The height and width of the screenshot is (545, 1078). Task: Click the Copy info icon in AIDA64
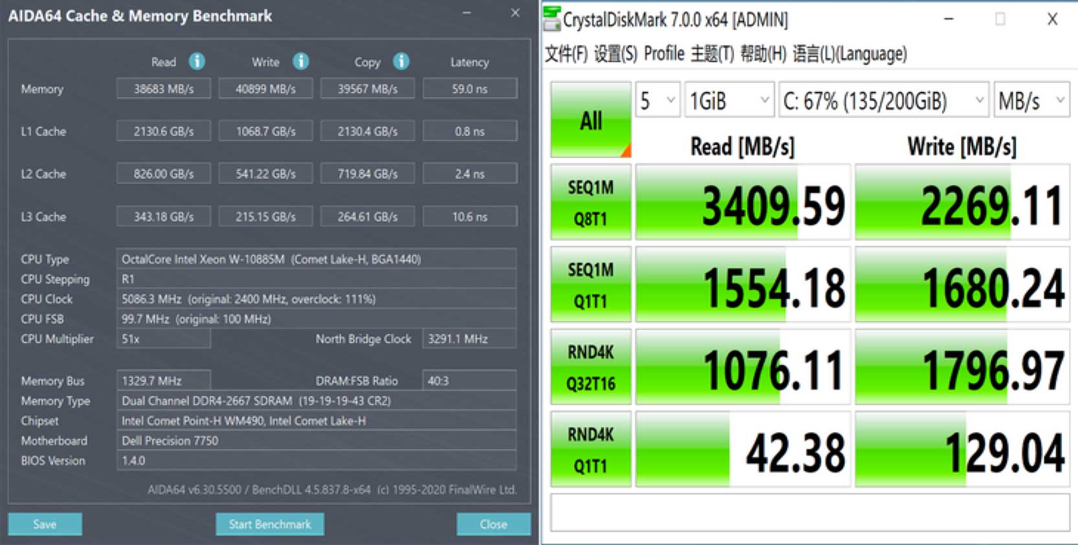tap(401, 61)
